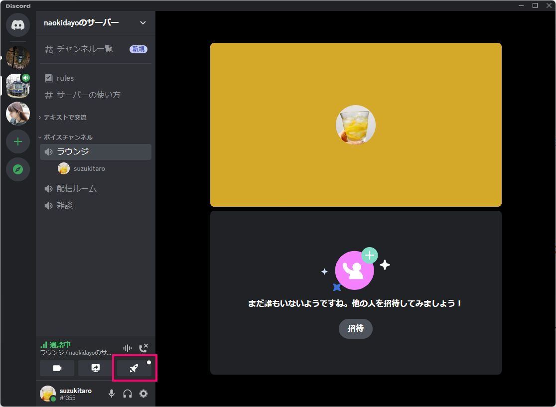Click the 招待 invite button
556x407 pixels.
[x=356, y=329]
